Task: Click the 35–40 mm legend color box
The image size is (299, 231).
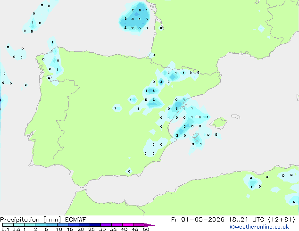Action: [x=116, y=225]
